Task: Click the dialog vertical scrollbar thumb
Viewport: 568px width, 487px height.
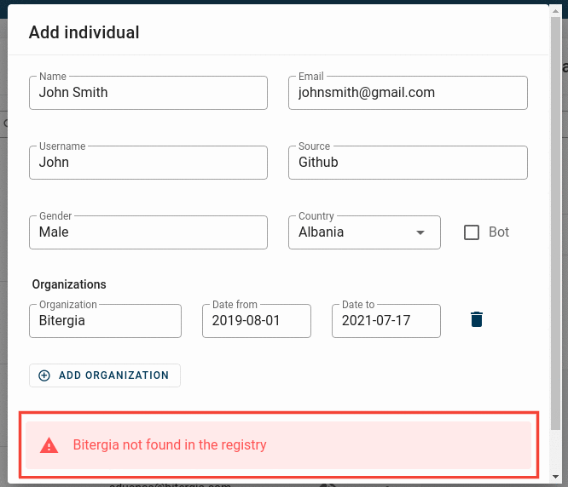Action: point(555,223)
